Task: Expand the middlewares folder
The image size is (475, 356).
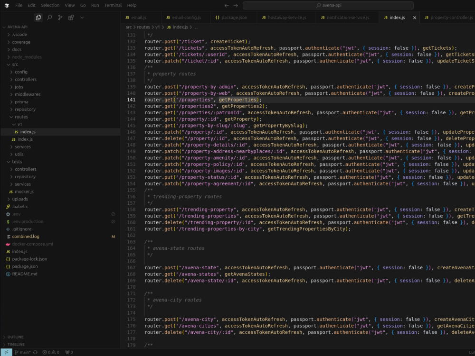Action: pyautogui.click(x=61, y=94)
